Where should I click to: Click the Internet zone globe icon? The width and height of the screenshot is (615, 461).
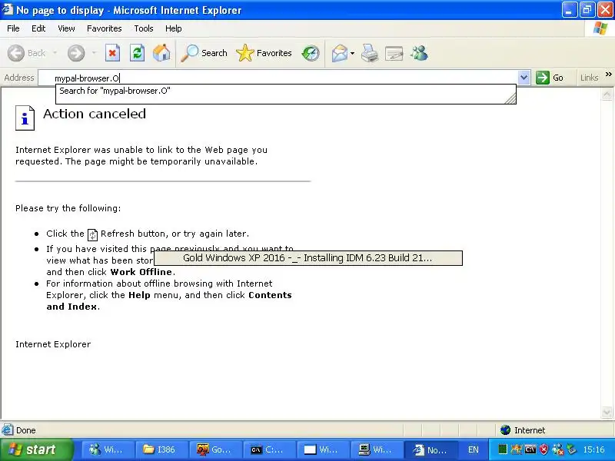click(x=505, y=430)
